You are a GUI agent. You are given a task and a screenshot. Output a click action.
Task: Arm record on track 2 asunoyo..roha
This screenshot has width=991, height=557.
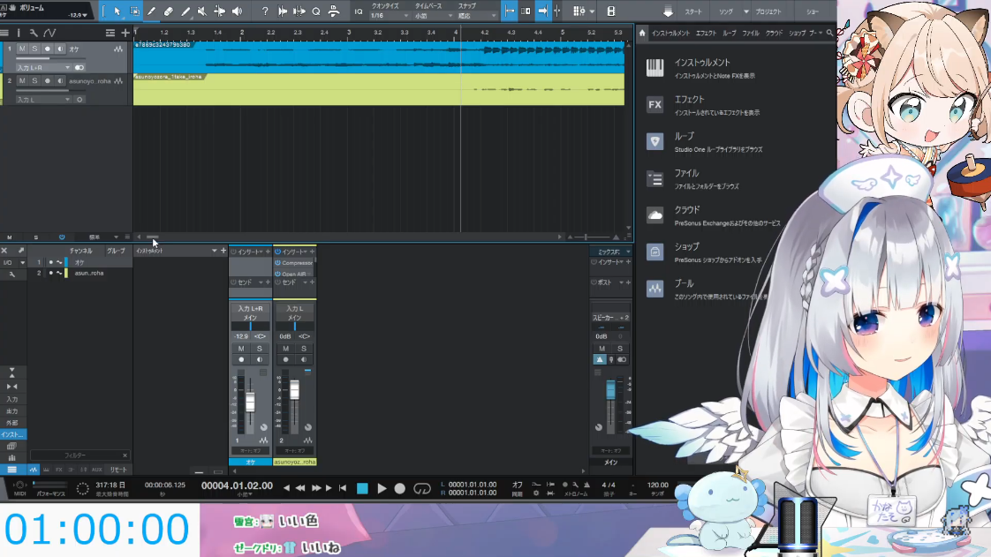pos(48,81)
